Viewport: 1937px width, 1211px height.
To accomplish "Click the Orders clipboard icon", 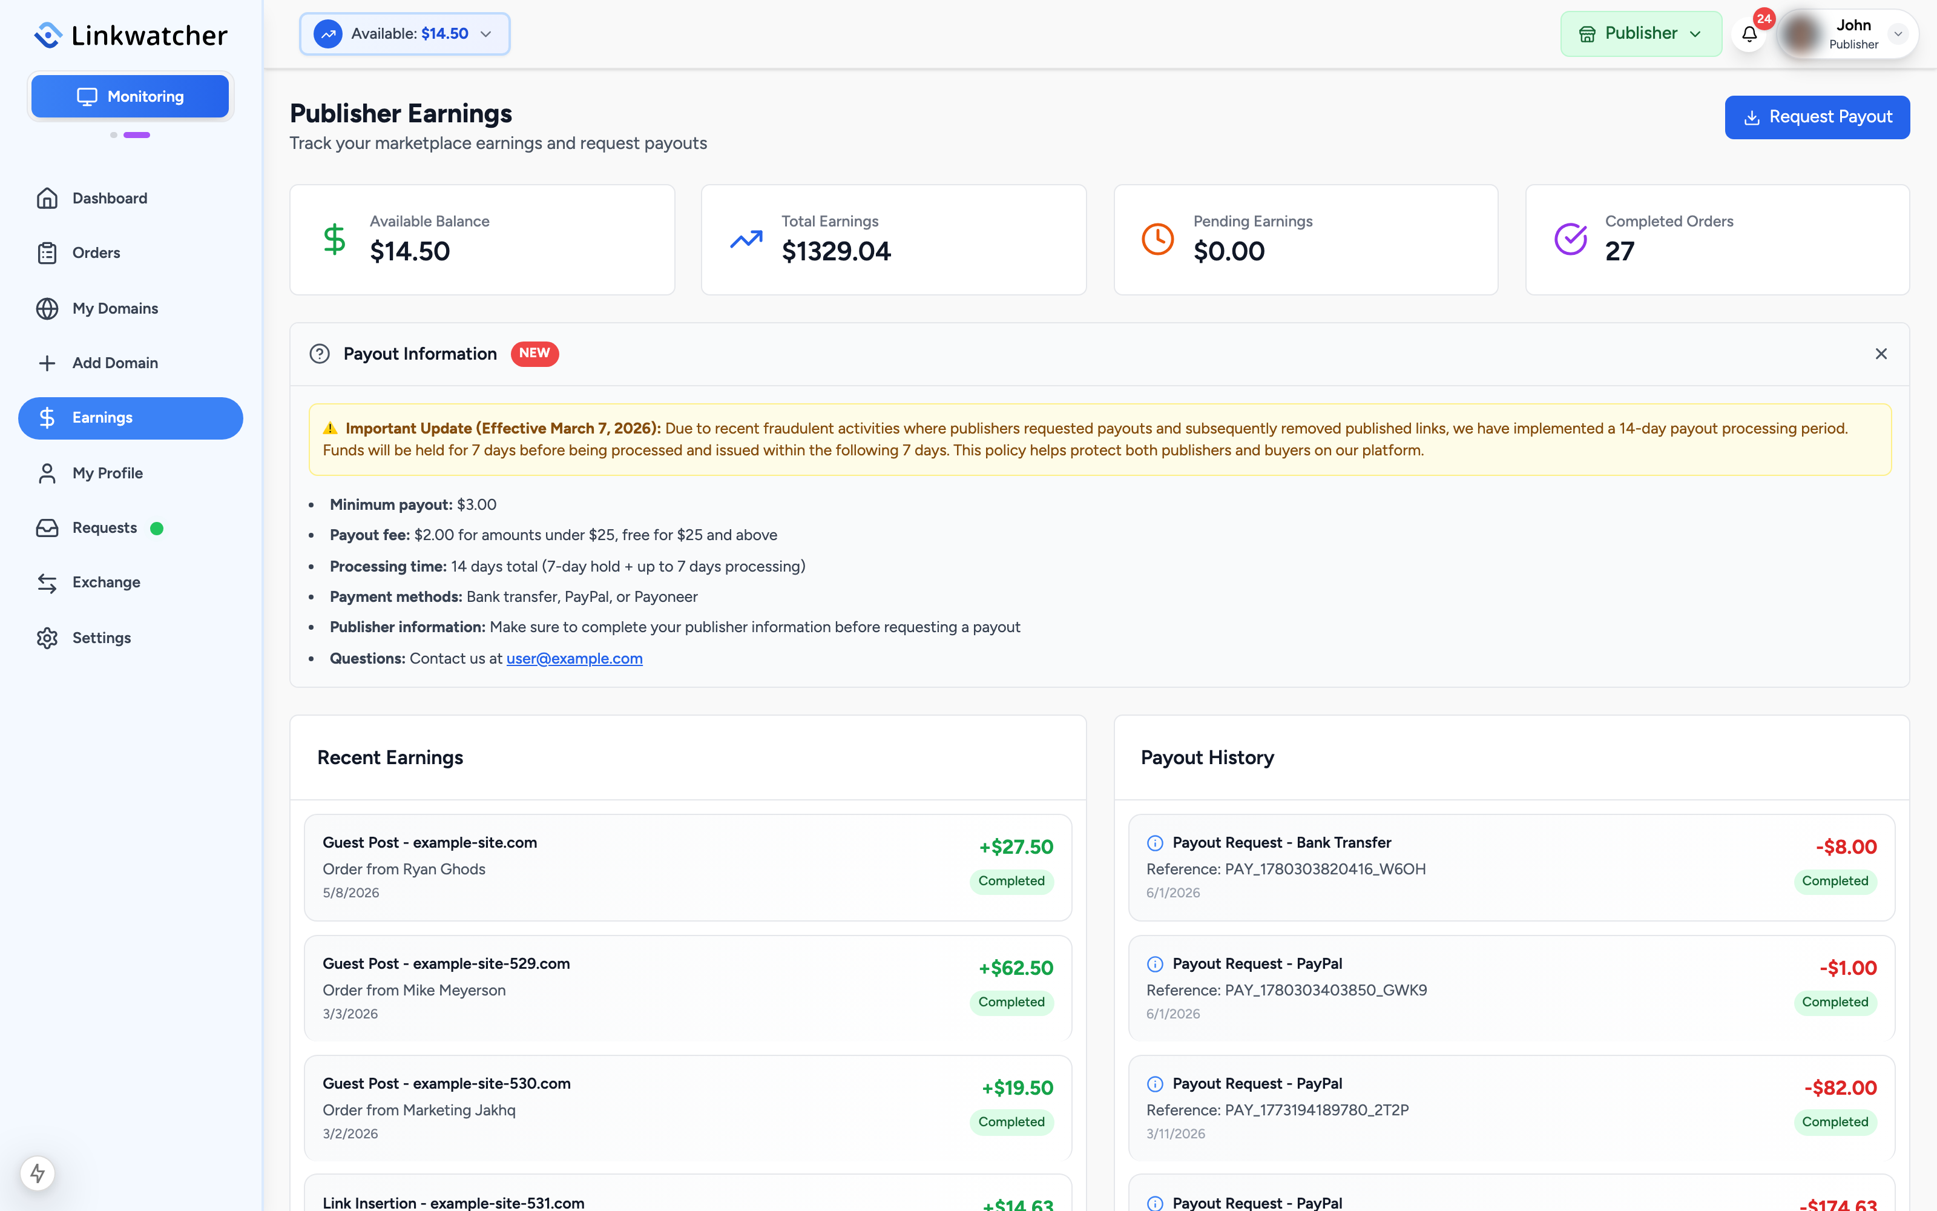I will 47,253.
